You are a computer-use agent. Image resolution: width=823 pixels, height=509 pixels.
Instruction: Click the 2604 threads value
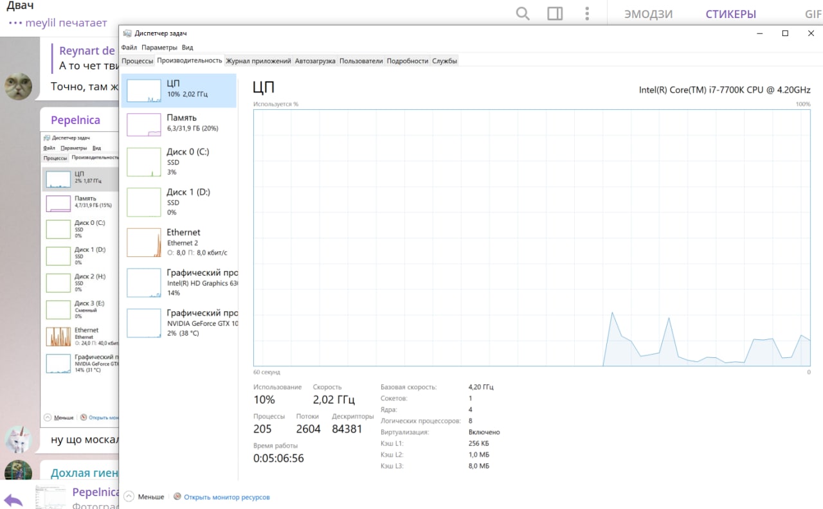pyautogui.click(x=308, y=429)
